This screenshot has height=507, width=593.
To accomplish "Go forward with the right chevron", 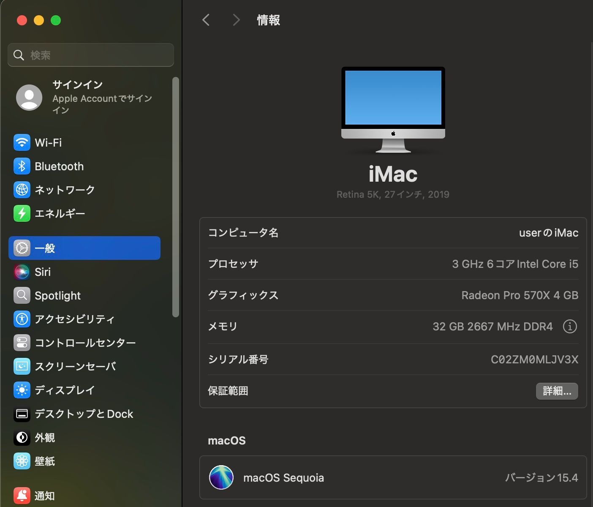I will 236,20.
